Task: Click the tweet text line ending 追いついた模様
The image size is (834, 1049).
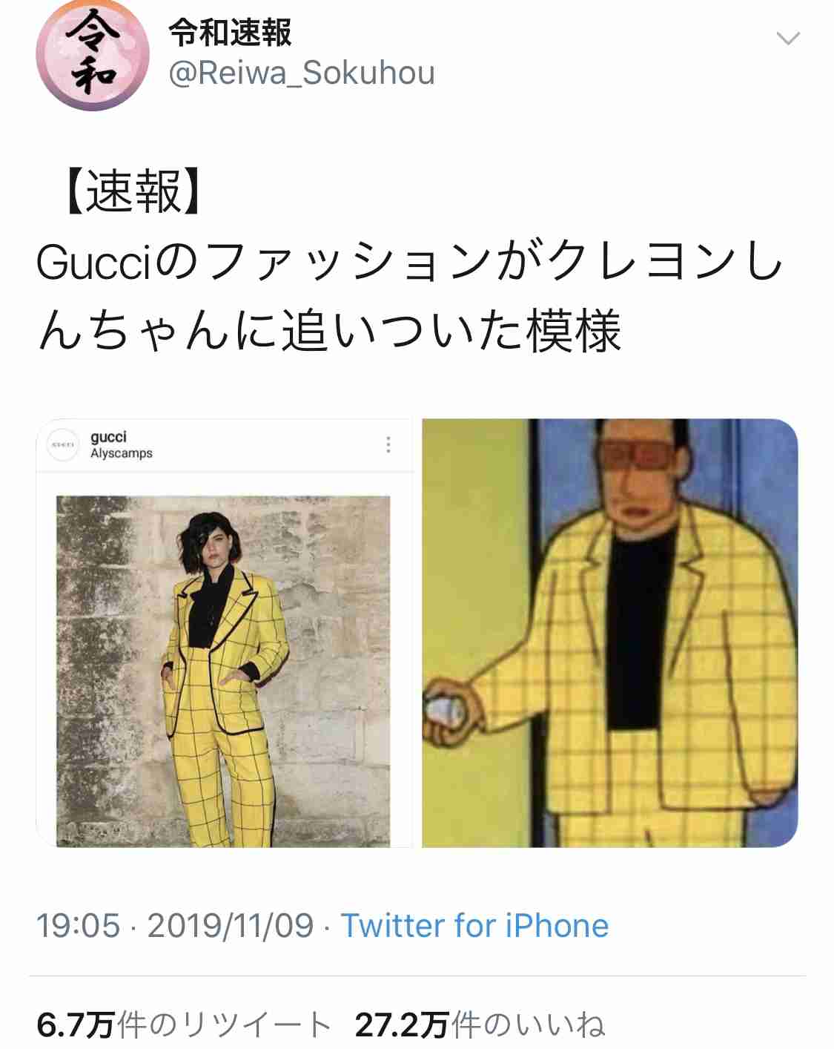Action: 329,331
